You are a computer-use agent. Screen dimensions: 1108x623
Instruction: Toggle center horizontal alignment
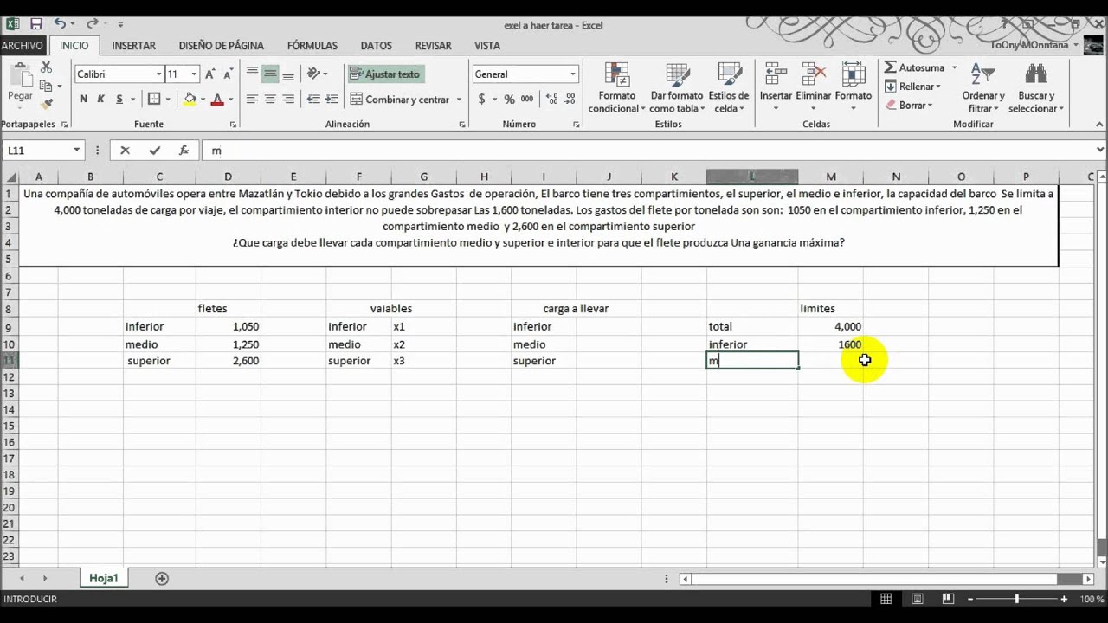click(270, 100)
